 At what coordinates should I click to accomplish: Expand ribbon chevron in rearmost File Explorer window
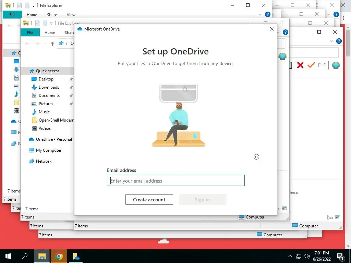point(260,14)
